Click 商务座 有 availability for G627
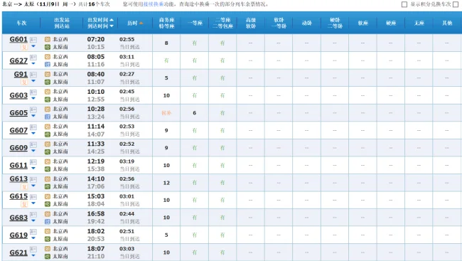 pos(166,60)
